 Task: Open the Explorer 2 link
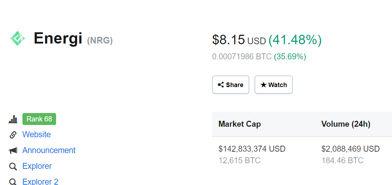coord(40,181)
